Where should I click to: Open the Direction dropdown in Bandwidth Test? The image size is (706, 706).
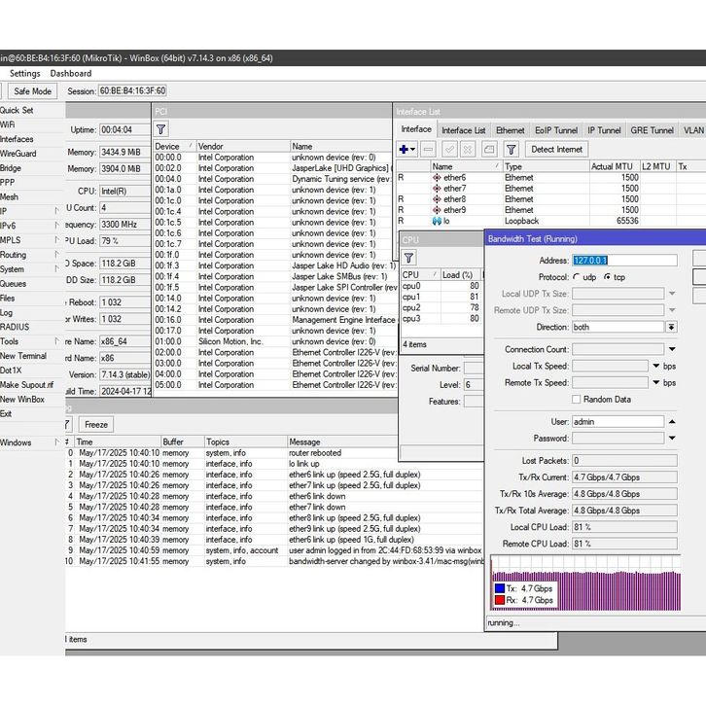[671, 327]
